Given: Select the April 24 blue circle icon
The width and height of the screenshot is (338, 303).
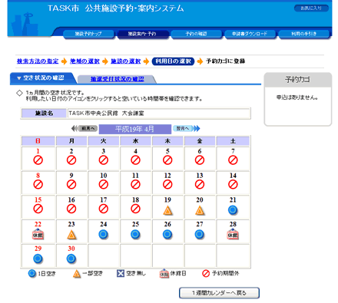Looking at the screenshot, I should (x=104, y=235).
